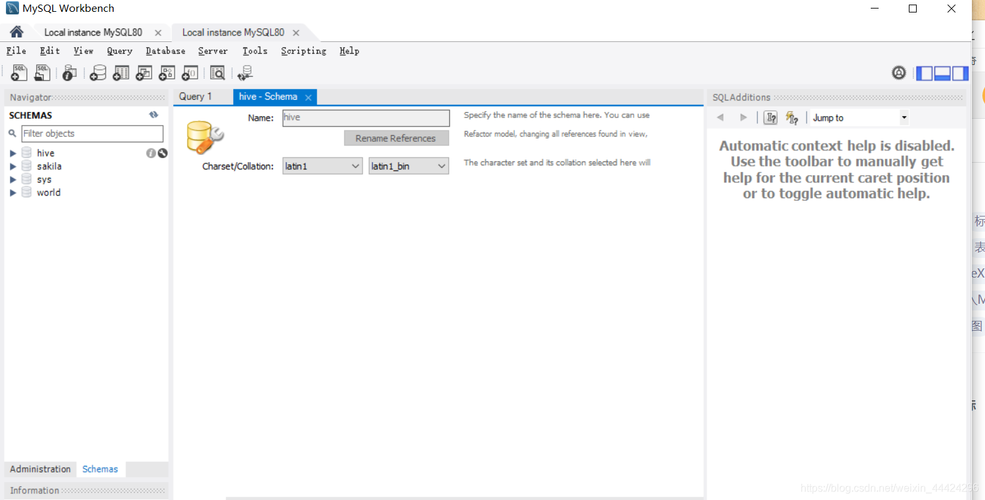Open the View menu
Viewport: 985px width, 500px height.
[83, 51]
